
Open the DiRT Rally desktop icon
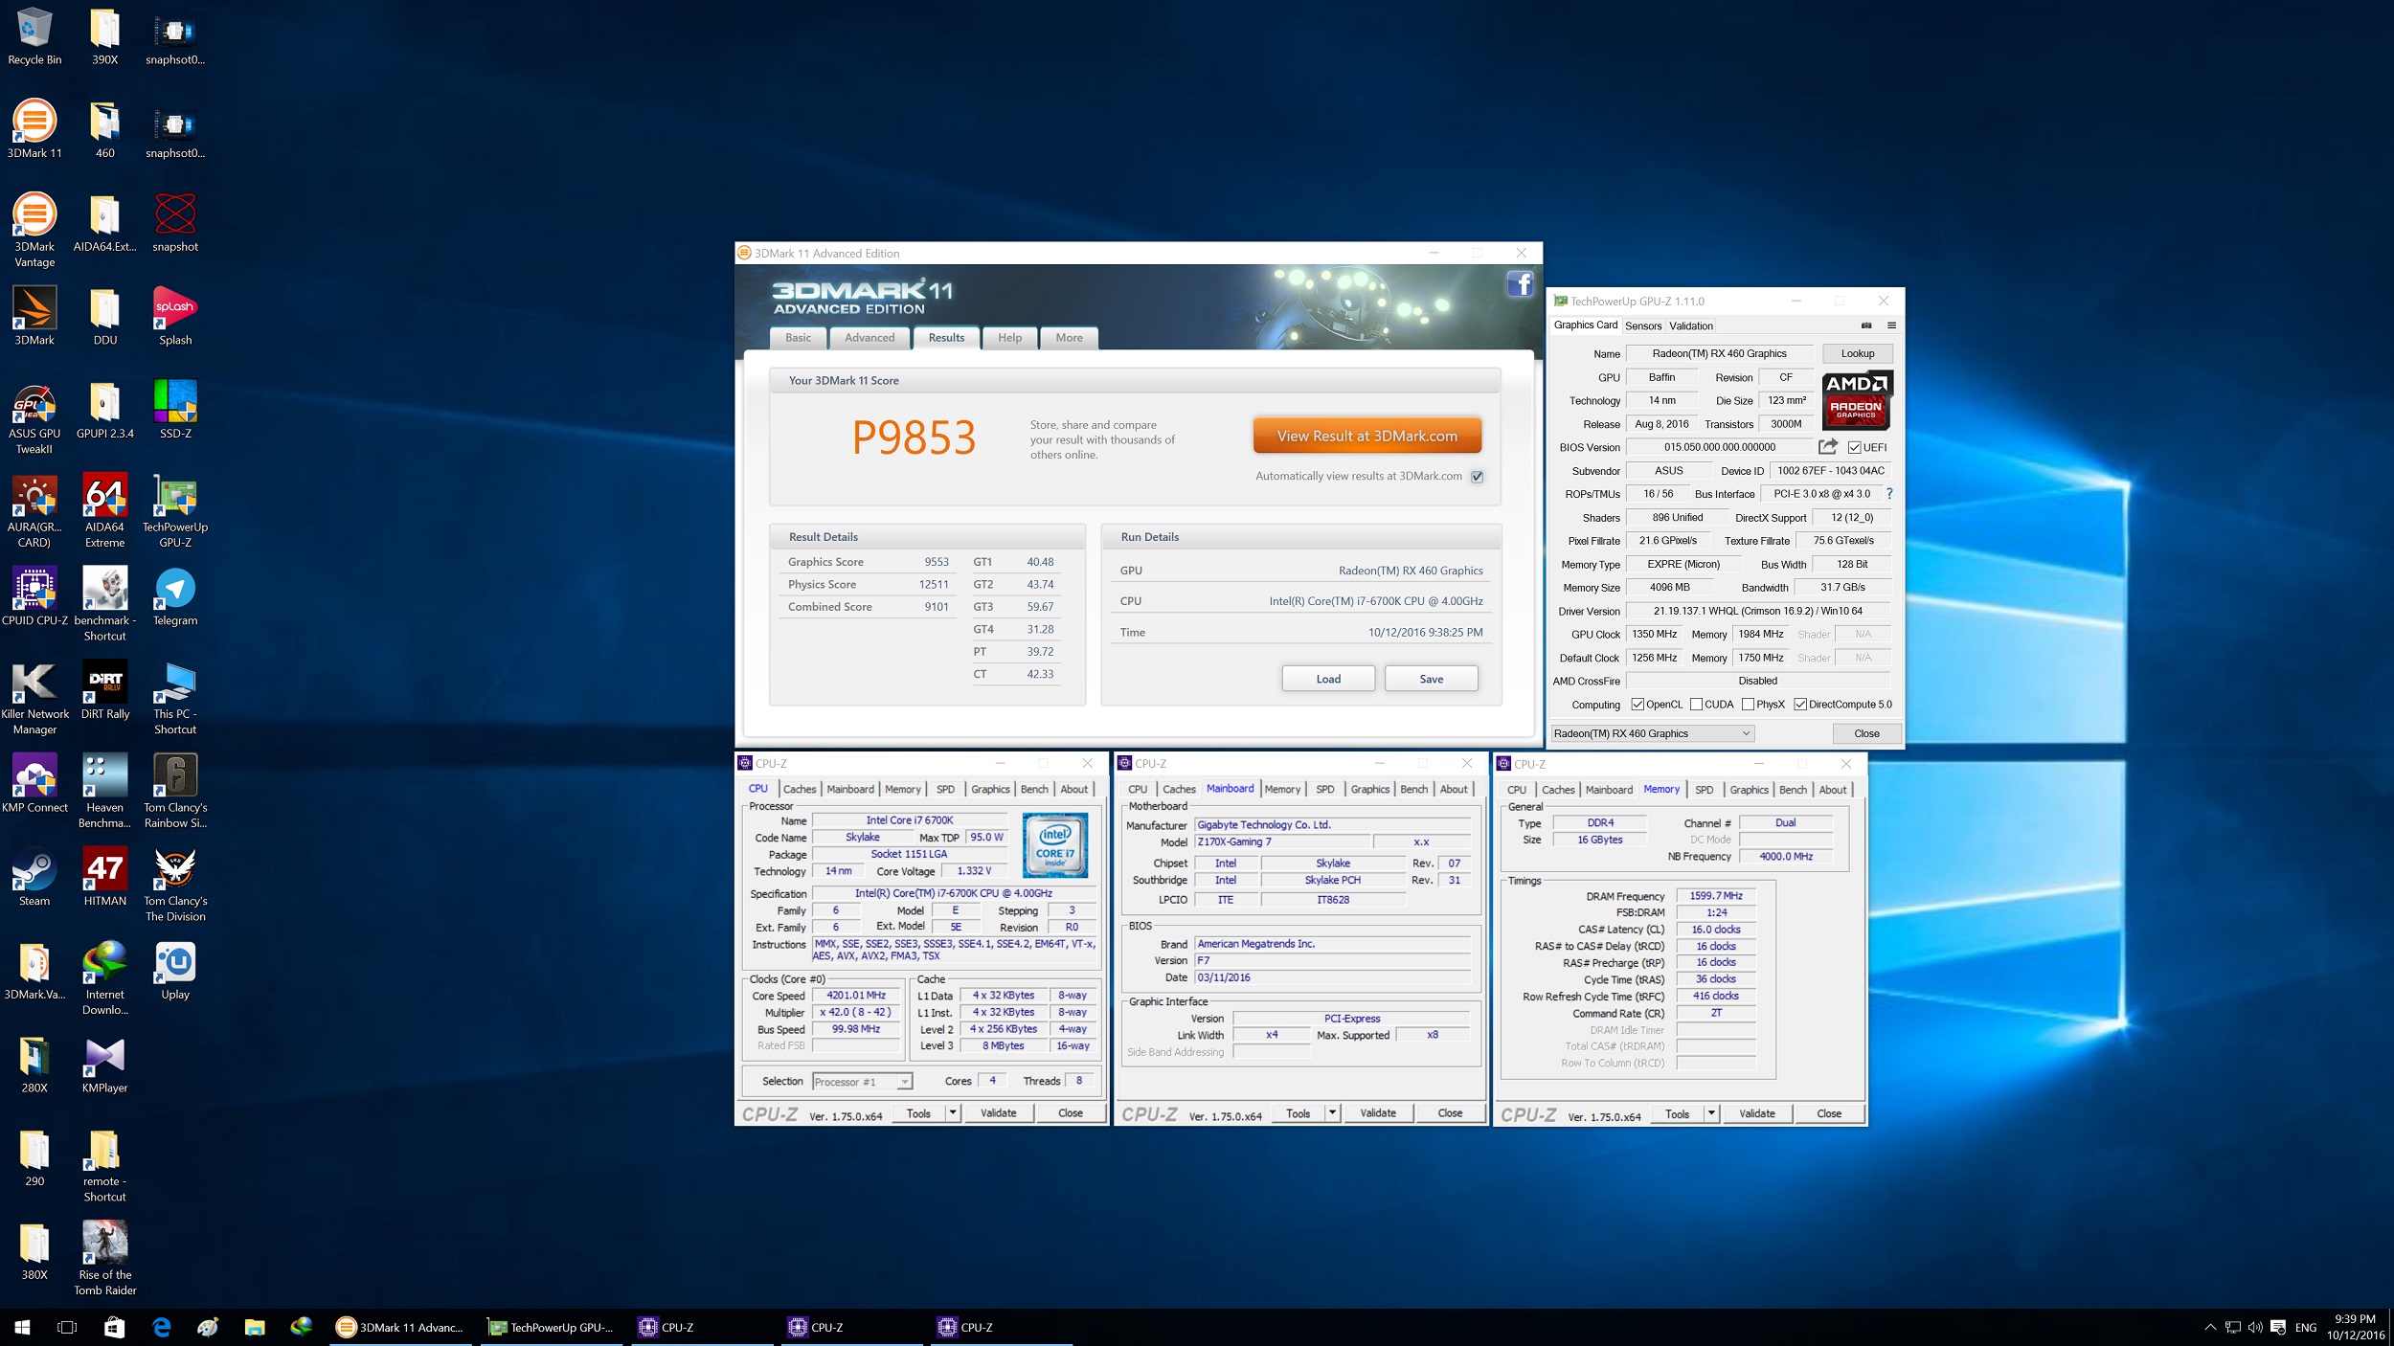click(104, 690)
